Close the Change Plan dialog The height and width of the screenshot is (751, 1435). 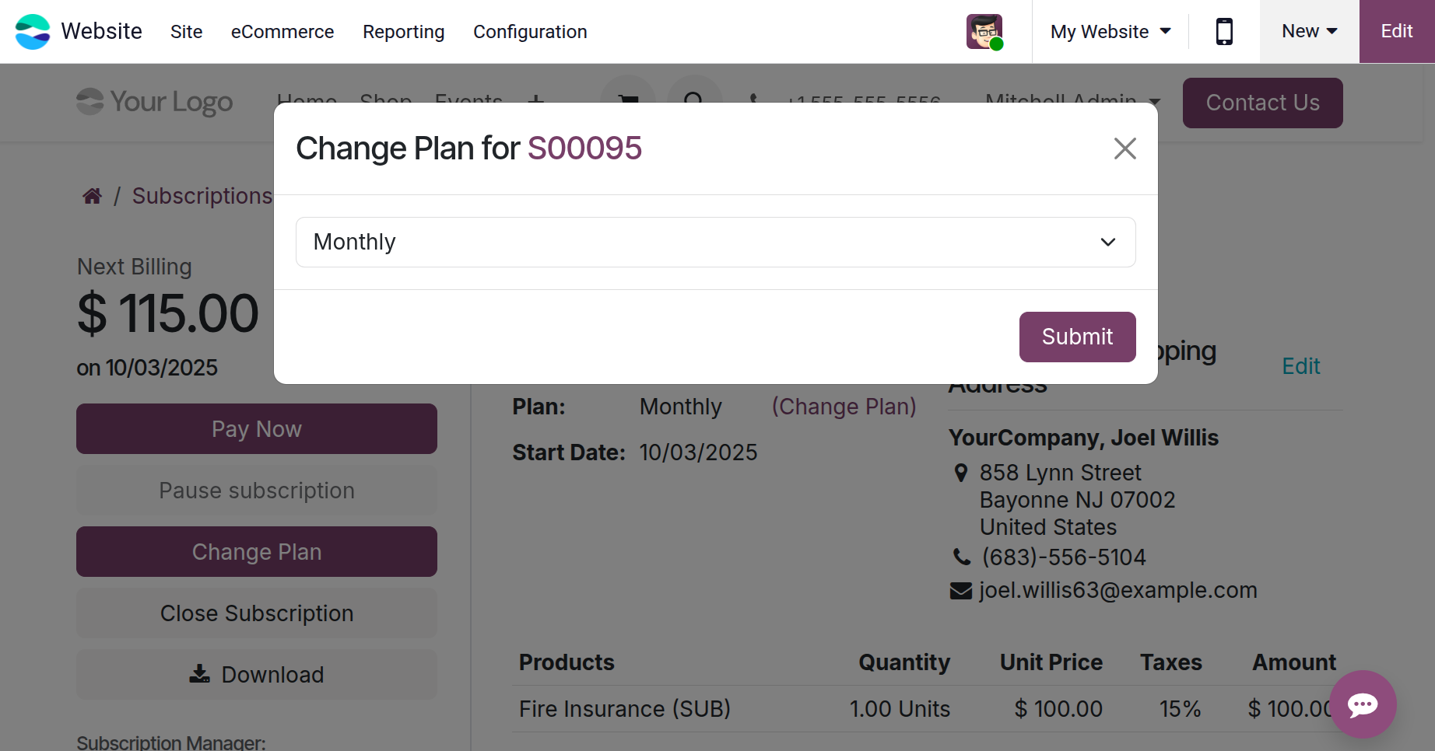pyautogui.click(x=1124, y=148)
